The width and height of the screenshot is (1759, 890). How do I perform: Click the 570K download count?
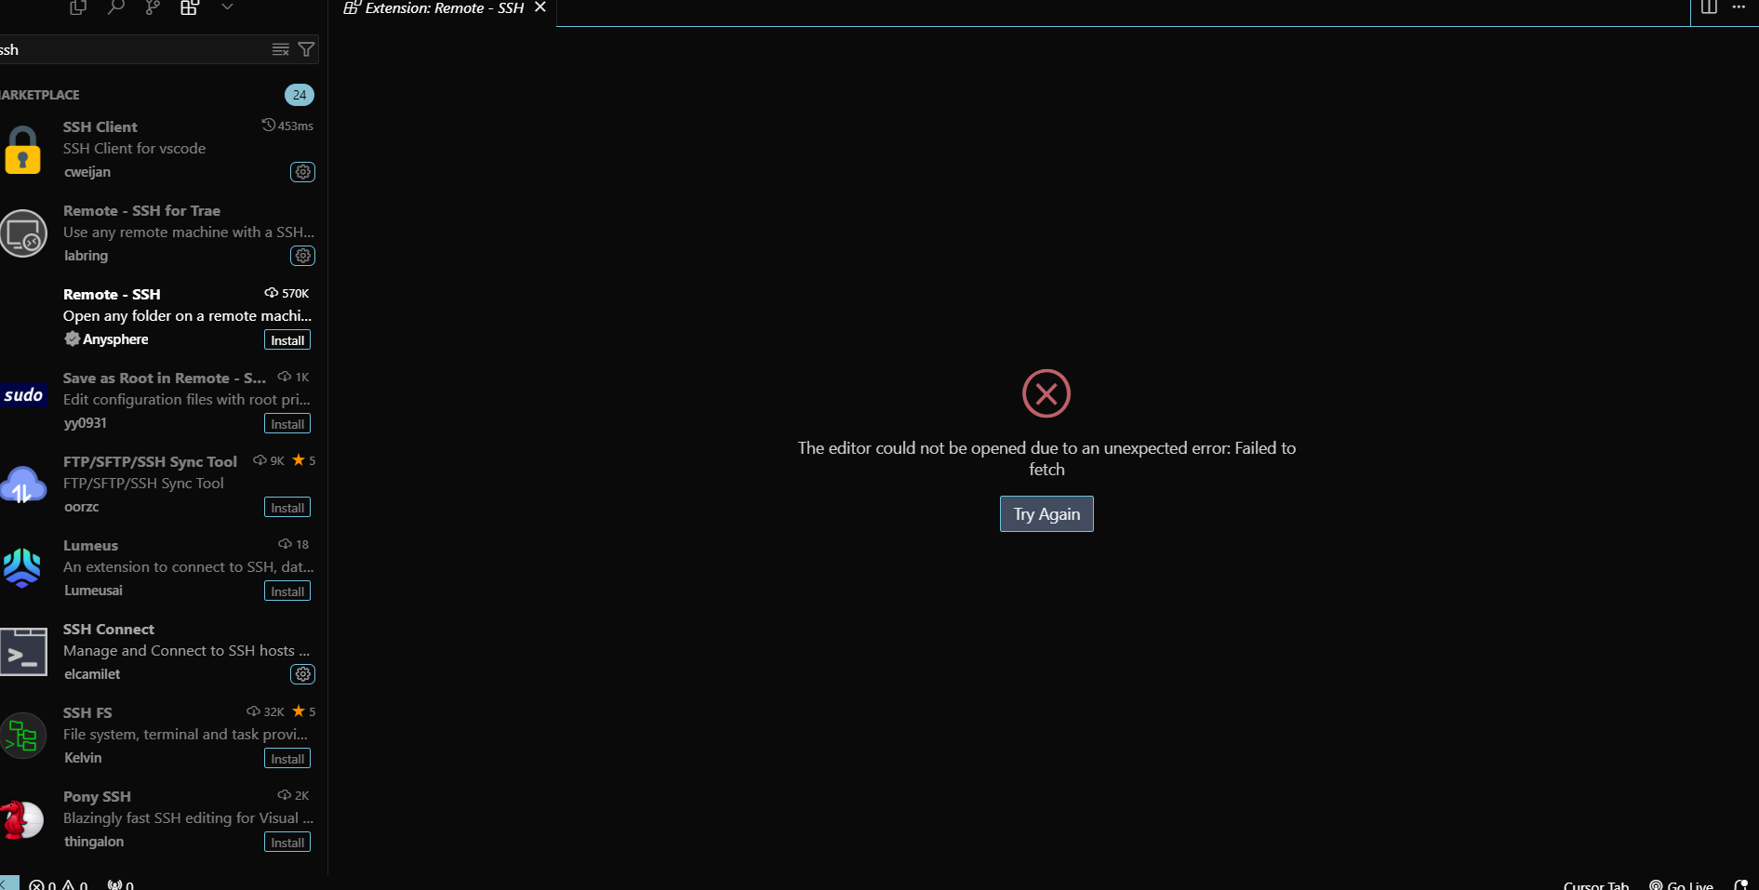(x=287, y=293)
